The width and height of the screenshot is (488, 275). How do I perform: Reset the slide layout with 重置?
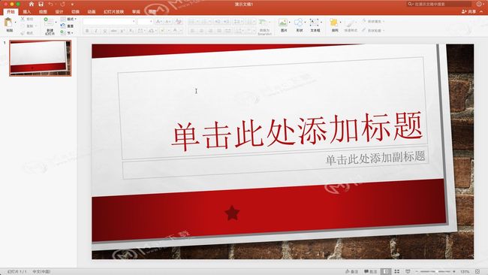[68, 26]
